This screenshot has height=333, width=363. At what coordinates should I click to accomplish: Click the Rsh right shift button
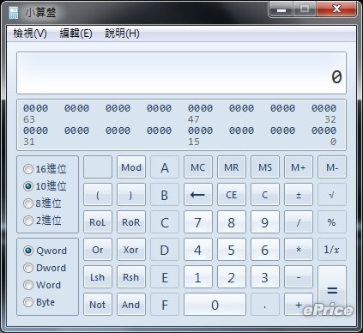[x=131, y=277]
